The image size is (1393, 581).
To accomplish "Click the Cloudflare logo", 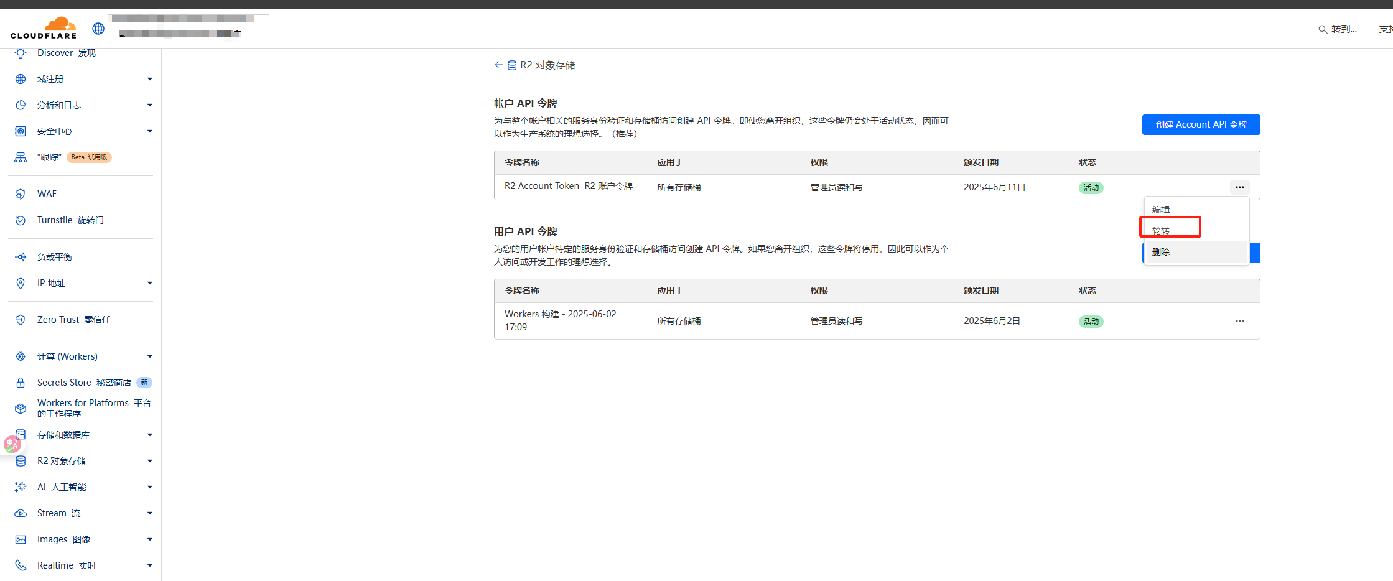I will (44, 28).
